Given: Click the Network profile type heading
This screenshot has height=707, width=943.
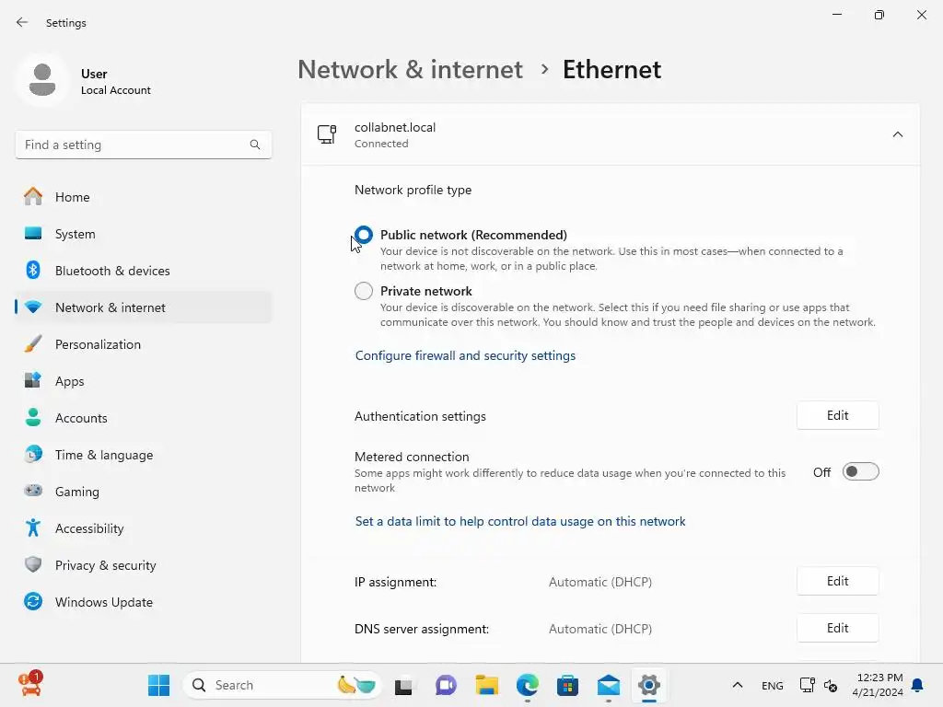Looking at the screenshot, I should pyautogui.click(x=413, y=190).
